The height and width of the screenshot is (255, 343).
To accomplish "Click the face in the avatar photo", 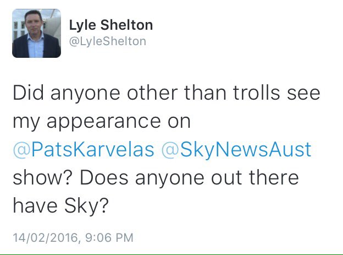I will click(33, 21).
